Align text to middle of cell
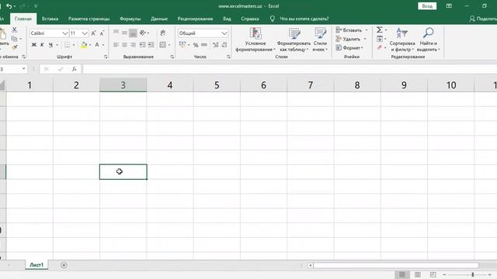497x279 pixels. pyautogui.click(x=124, y=33)
